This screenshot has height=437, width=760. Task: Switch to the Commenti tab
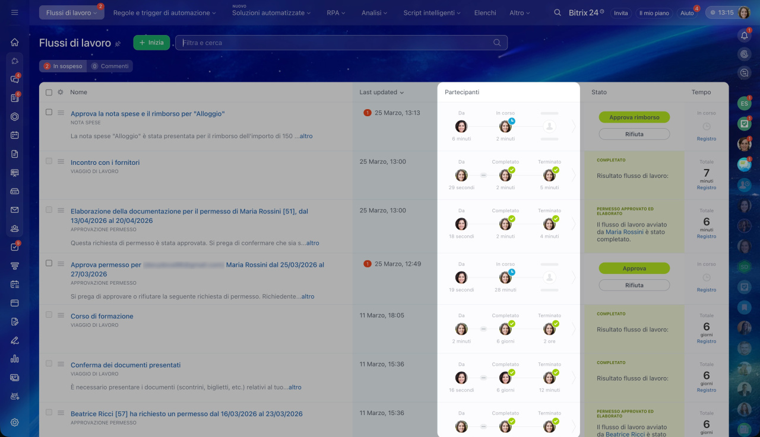110,66
